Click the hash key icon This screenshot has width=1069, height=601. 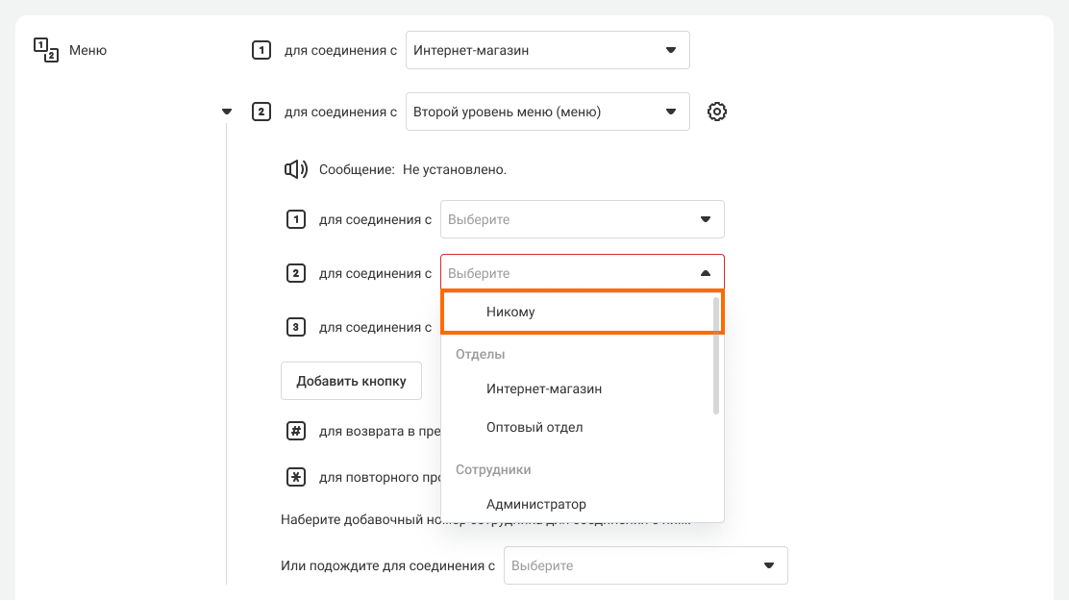(x=296, y=431)
